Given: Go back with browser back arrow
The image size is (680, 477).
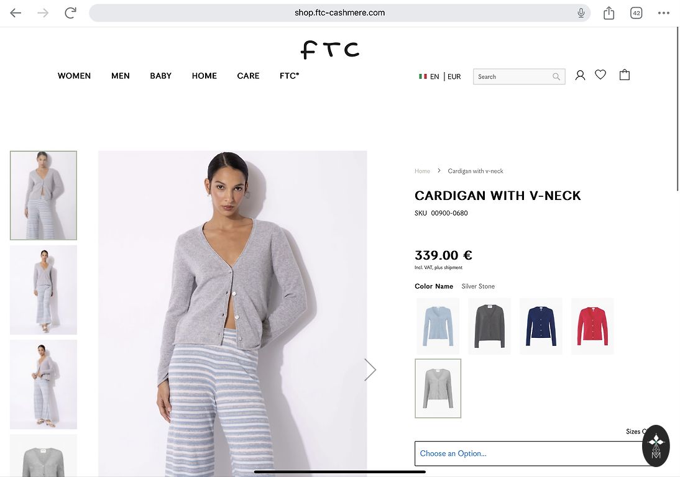Looking at the screenshot, I should (16, 13).
